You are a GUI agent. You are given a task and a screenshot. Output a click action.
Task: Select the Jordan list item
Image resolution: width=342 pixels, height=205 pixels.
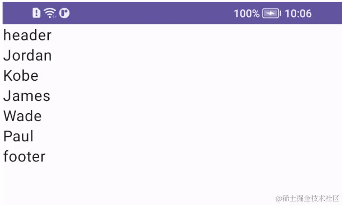tap(171, 56)
